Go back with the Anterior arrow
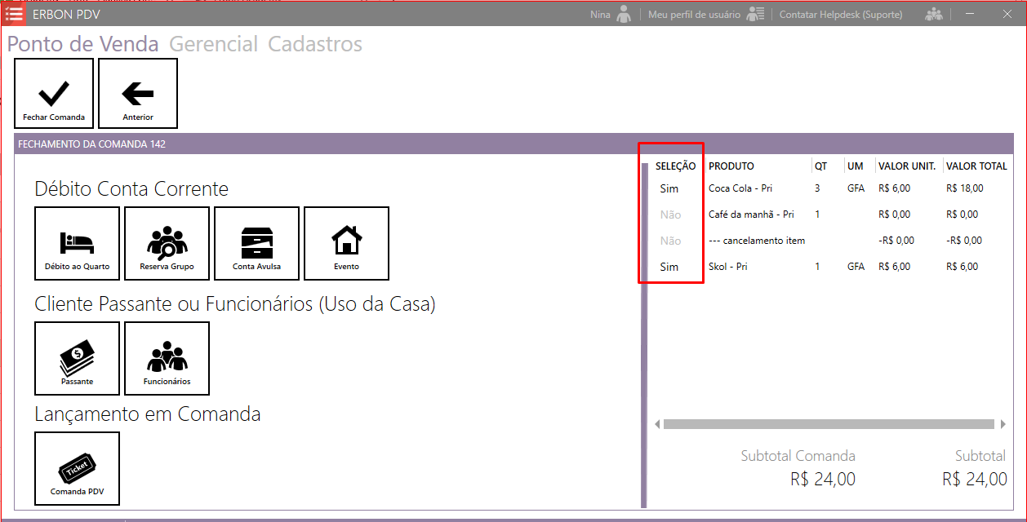 coord(138,94)
